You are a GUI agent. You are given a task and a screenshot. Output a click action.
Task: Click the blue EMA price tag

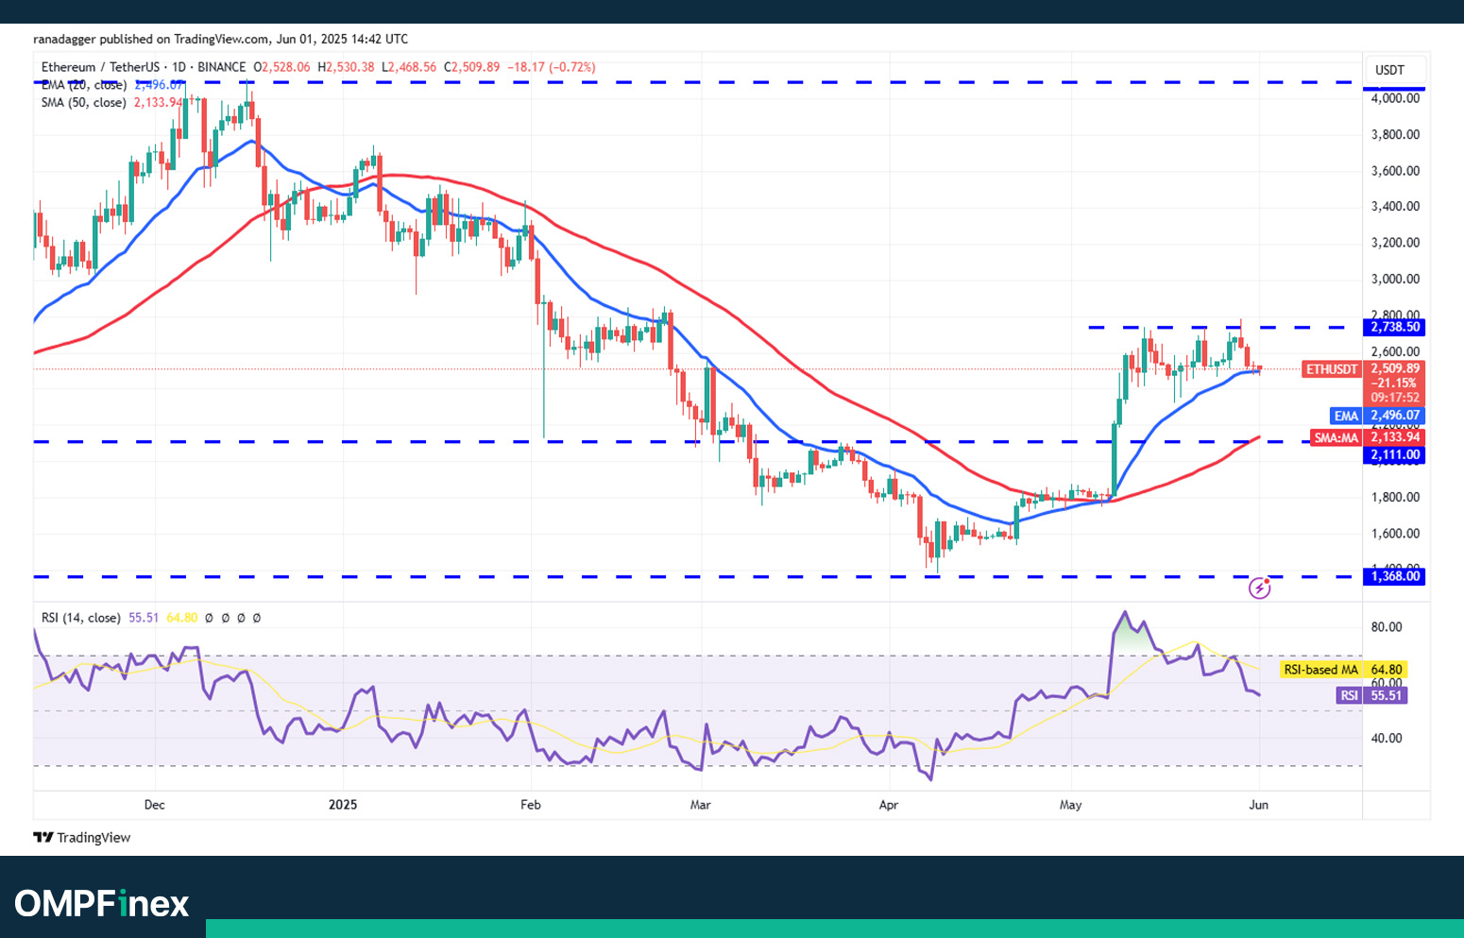[x=1346, y=416]
